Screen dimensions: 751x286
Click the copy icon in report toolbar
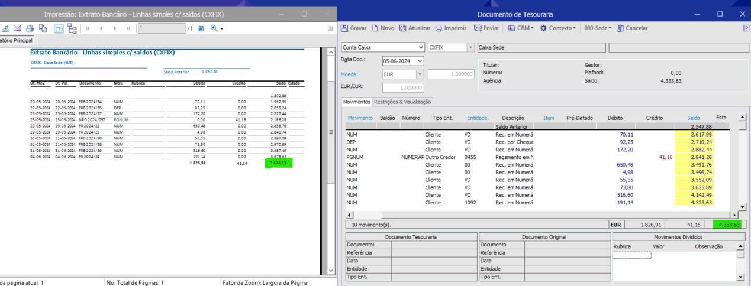(43, 28)
